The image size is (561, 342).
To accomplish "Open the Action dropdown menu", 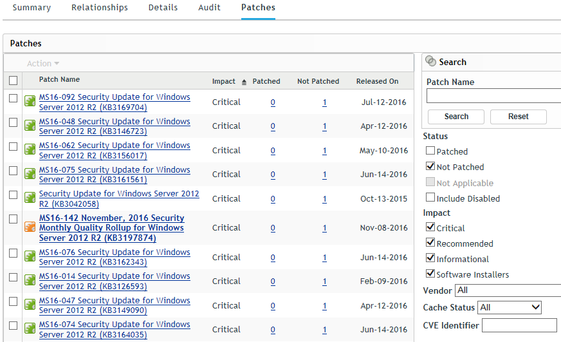I will [x=42, y=63].
